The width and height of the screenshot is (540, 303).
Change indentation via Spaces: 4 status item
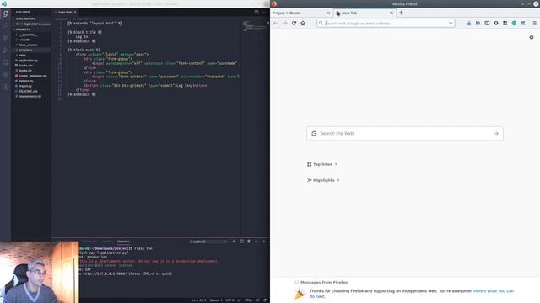tap(216, 300)
